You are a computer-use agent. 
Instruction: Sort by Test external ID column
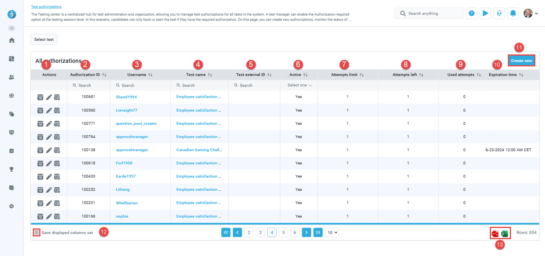click(x=269, y=75)
